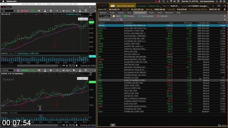Open patterns flask icon at right of /ES toolbar

[80, 11]
